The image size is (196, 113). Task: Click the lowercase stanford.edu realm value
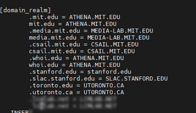point(109,72)
